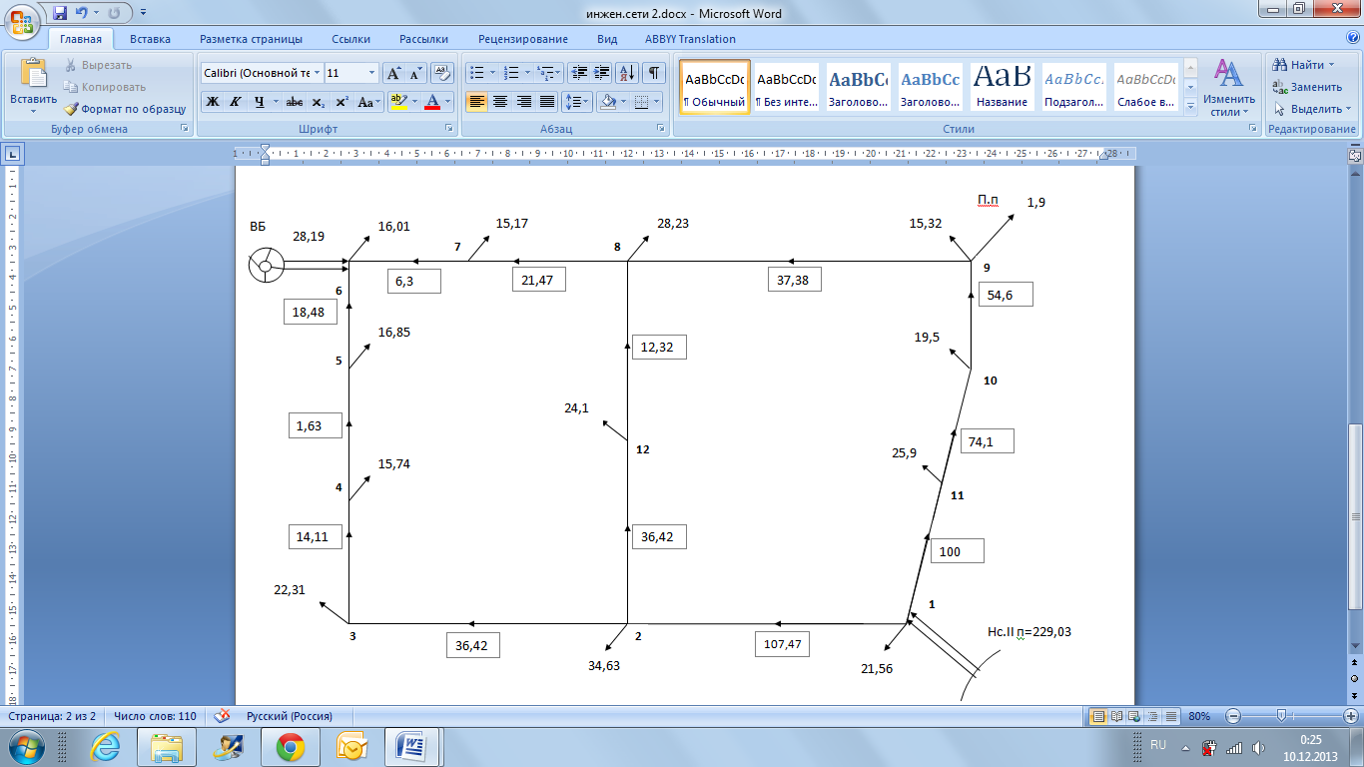The image size is (1364, 767).
Task: Click the Clear Formatting eraser icon
Action: (442, 73)
